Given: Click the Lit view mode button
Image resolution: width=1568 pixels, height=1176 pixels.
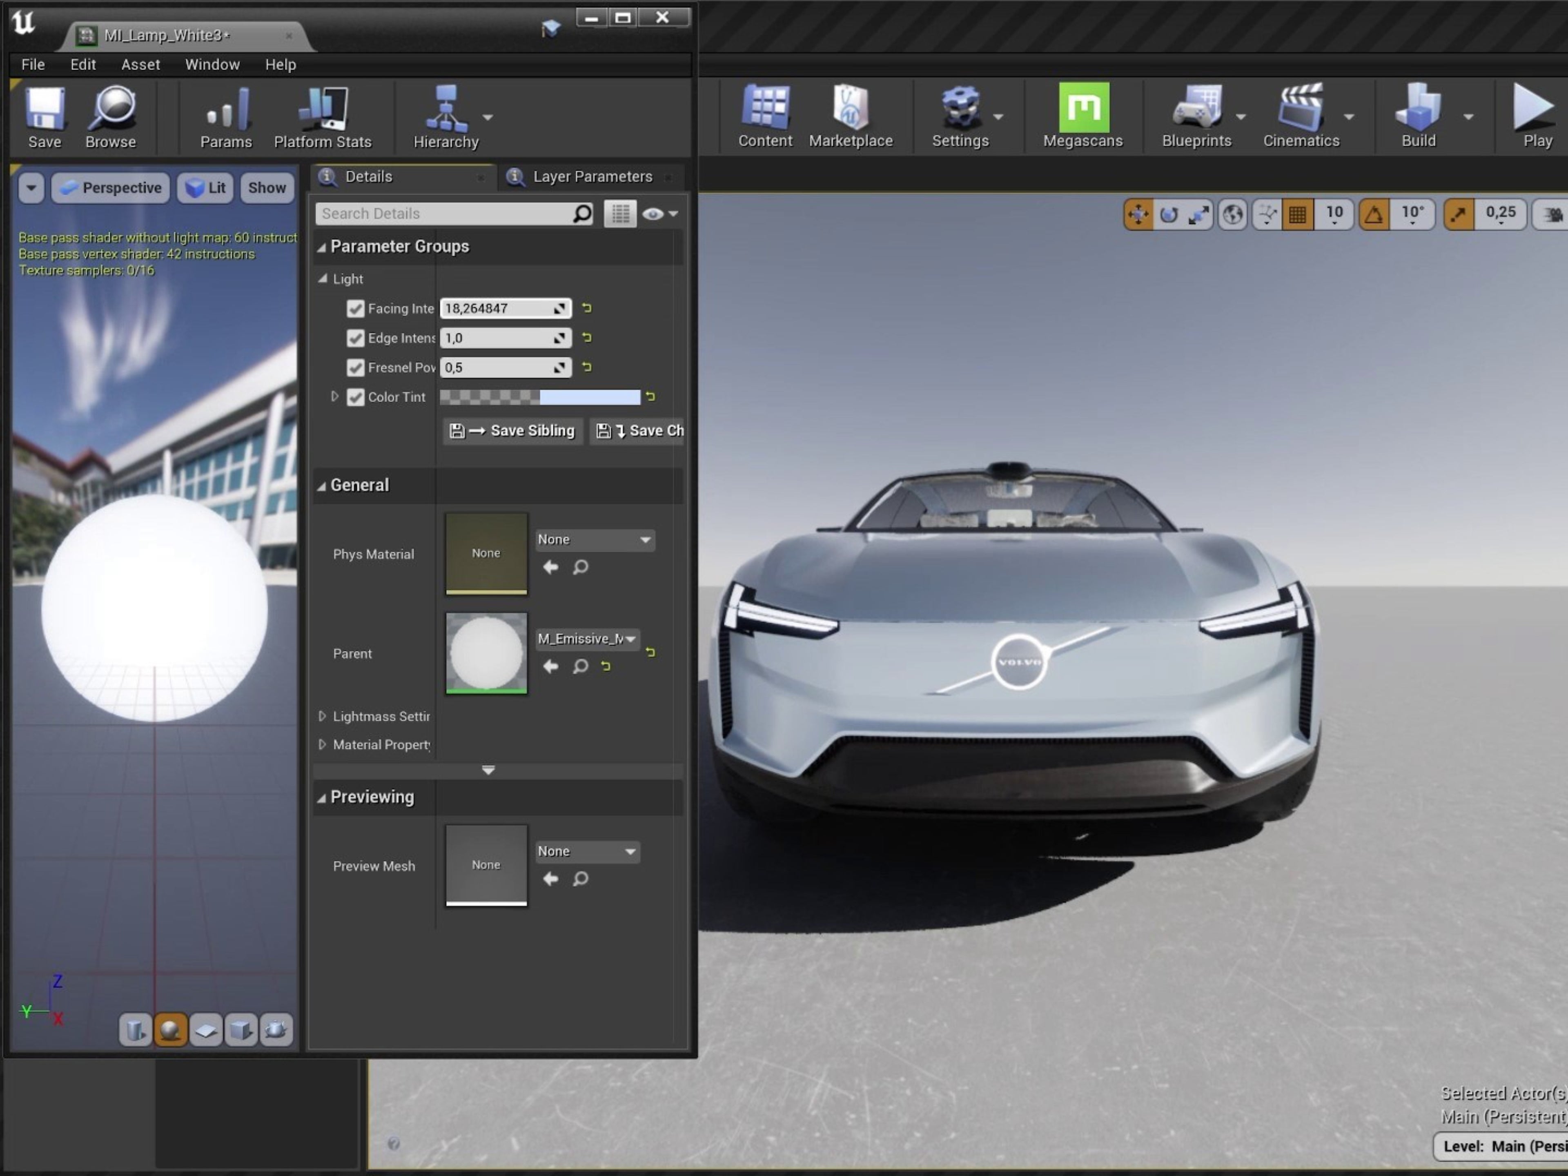Looking at the screenshot, I should pos(205,188).
